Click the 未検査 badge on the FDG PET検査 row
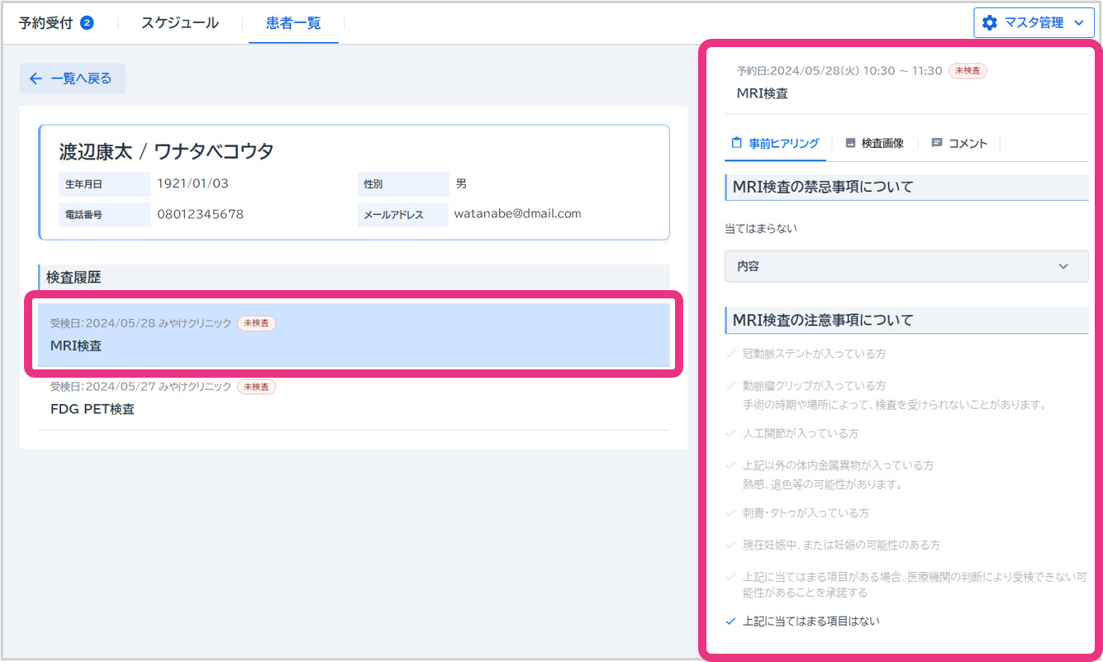Screen dimensions: 1103x662 point(256,387)
